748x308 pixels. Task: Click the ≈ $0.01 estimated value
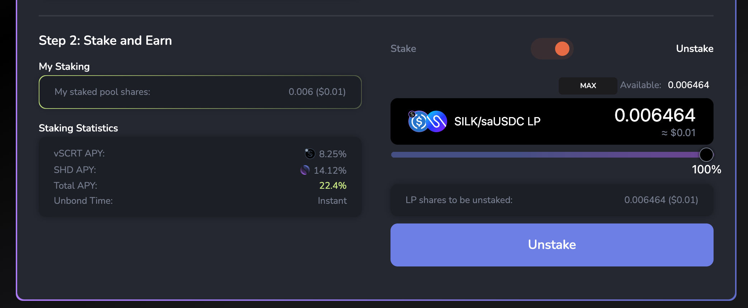678,133
